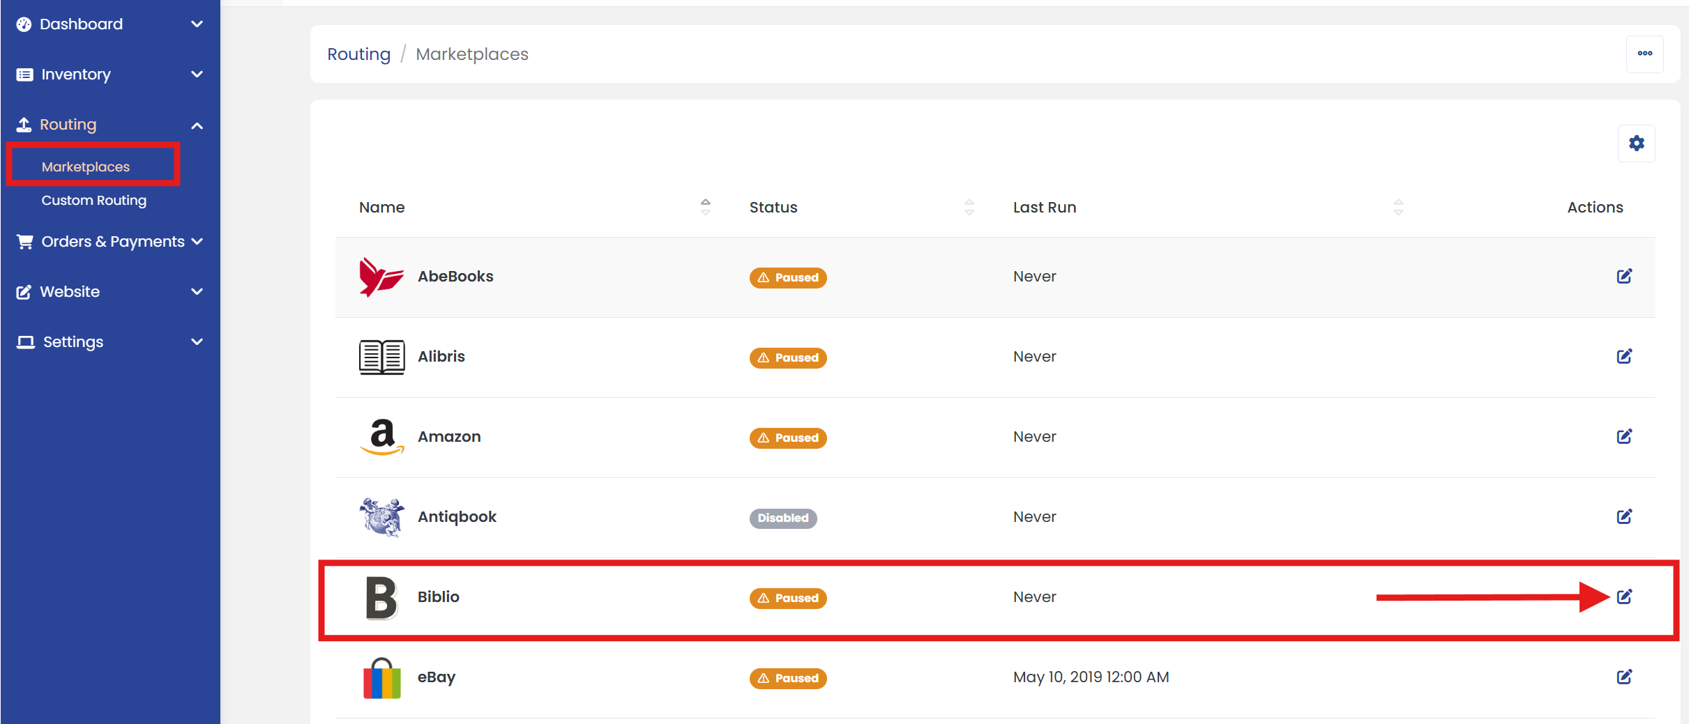The width and height of the screenshot is (1689, 724).
Task: Click the AbeBooks red bird logo
Action: pos(381,277)
